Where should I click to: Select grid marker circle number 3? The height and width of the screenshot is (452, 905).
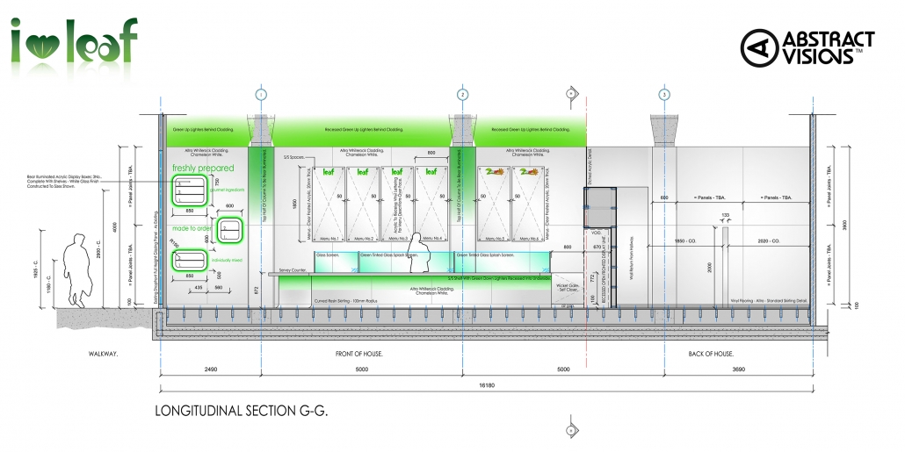664,93
